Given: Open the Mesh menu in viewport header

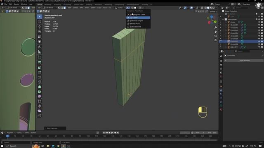Looking at the screenshot, I should click(x=87, y=8).
